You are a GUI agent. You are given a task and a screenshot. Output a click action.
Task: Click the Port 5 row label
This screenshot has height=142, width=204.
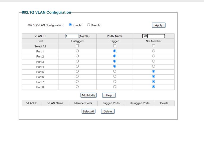point(40,72)
